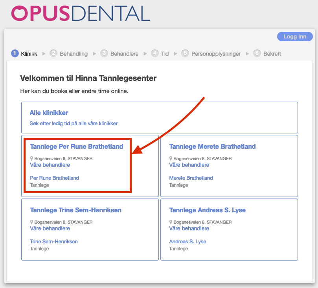The image size is (318, 288).
Task: Go to step 5 Personopplysninger
Action: [211, 54]
